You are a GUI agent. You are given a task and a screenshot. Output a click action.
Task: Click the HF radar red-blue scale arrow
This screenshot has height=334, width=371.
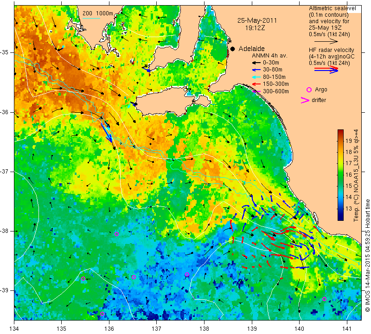(x=326, y=70)
